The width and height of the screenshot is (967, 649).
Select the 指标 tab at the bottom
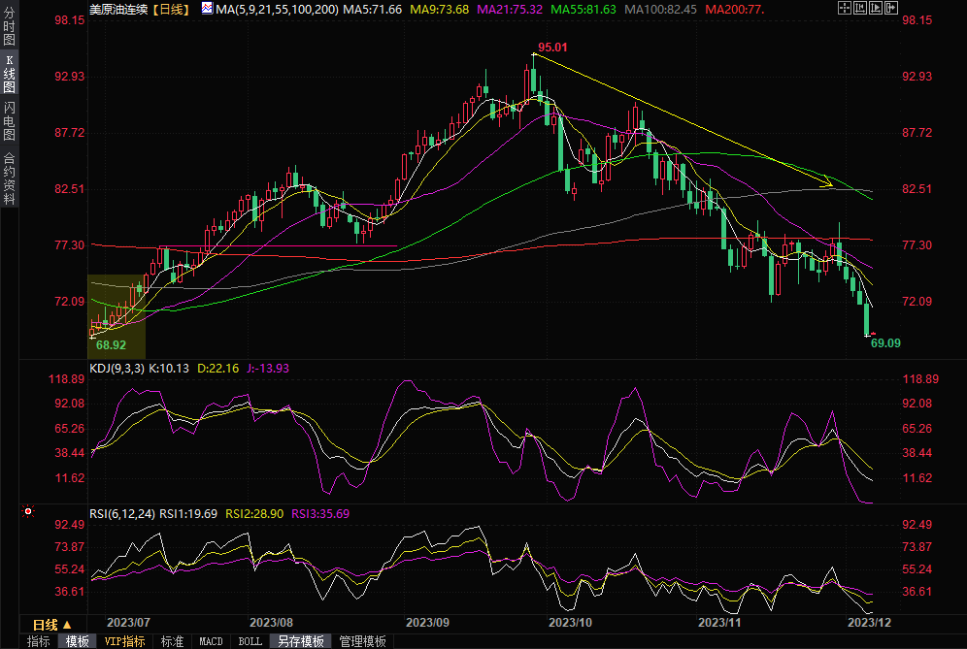click(x=38, y=641)
